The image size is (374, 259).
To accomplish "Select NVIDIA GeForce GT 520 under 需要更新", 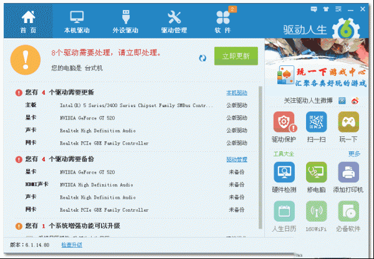I will point(136,118).
